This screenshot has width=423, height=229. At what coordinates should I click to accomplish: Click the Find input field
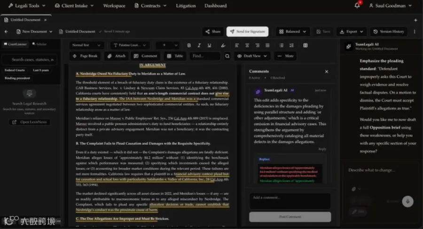click(x=205, y=56)
